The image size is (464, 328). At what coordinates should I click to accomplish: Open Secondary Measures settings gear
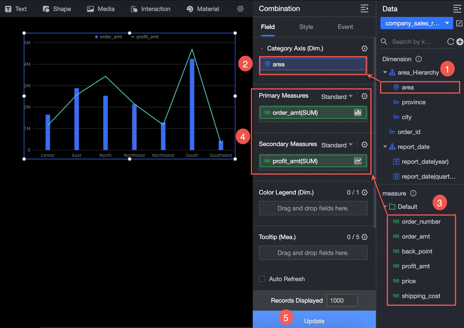pyautogui.click(x=365, y=145)
